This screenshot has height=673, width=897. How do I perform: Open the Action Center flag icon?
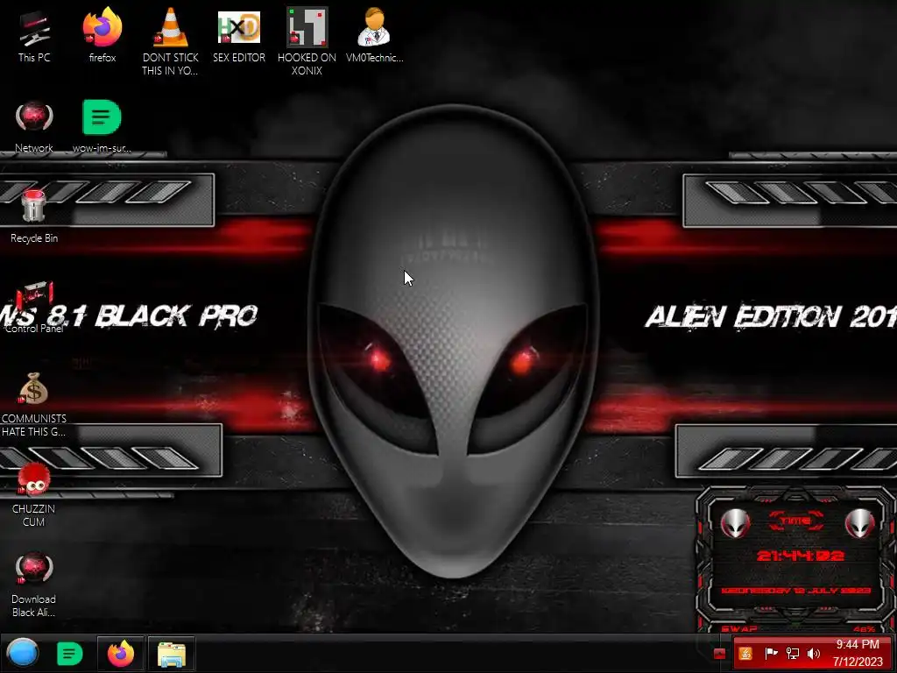point(771,653)
